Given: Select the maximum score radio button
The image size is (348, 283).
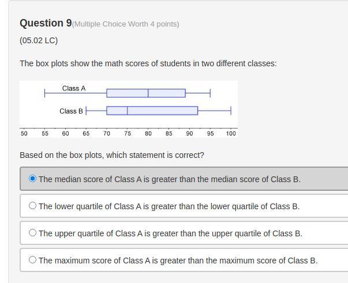Looking at the screenshot, I should (33, 260).
